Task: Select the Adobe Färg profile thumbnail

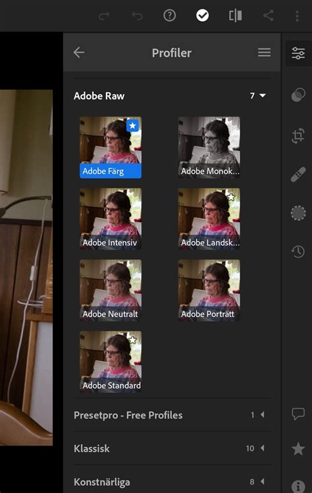Action: [111, 148]
